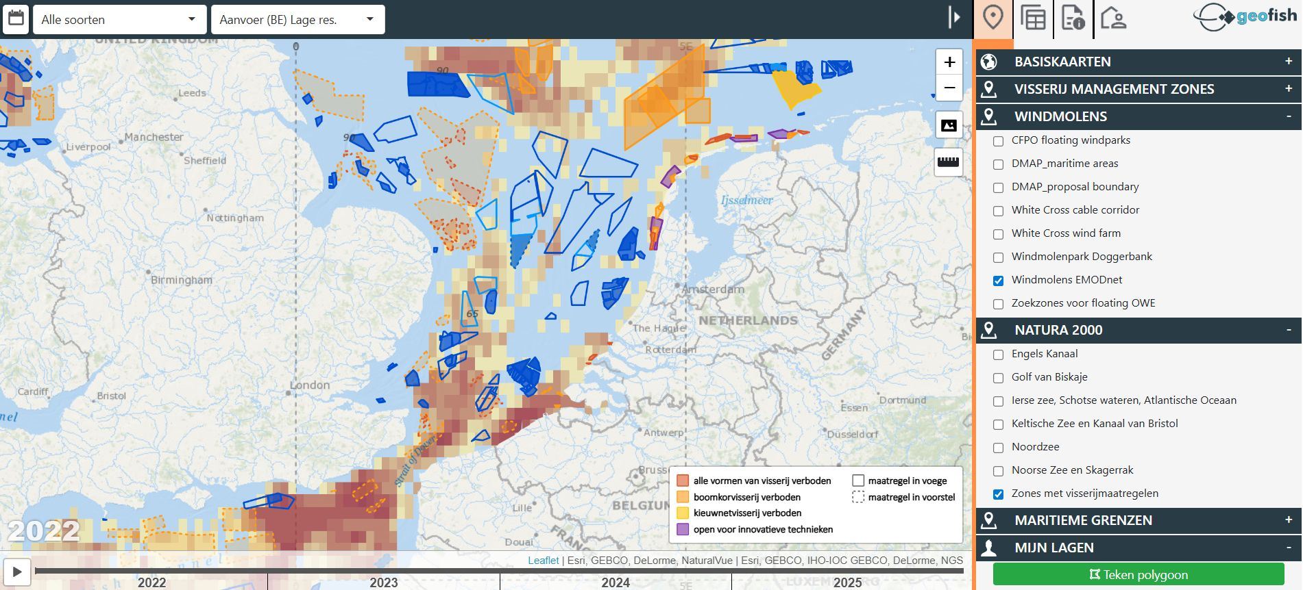This screenshot has height=590, width=1303.
Task: Open the Aanvoer (BE) Lage res. dropdown
Action: (x=297, y=20)
